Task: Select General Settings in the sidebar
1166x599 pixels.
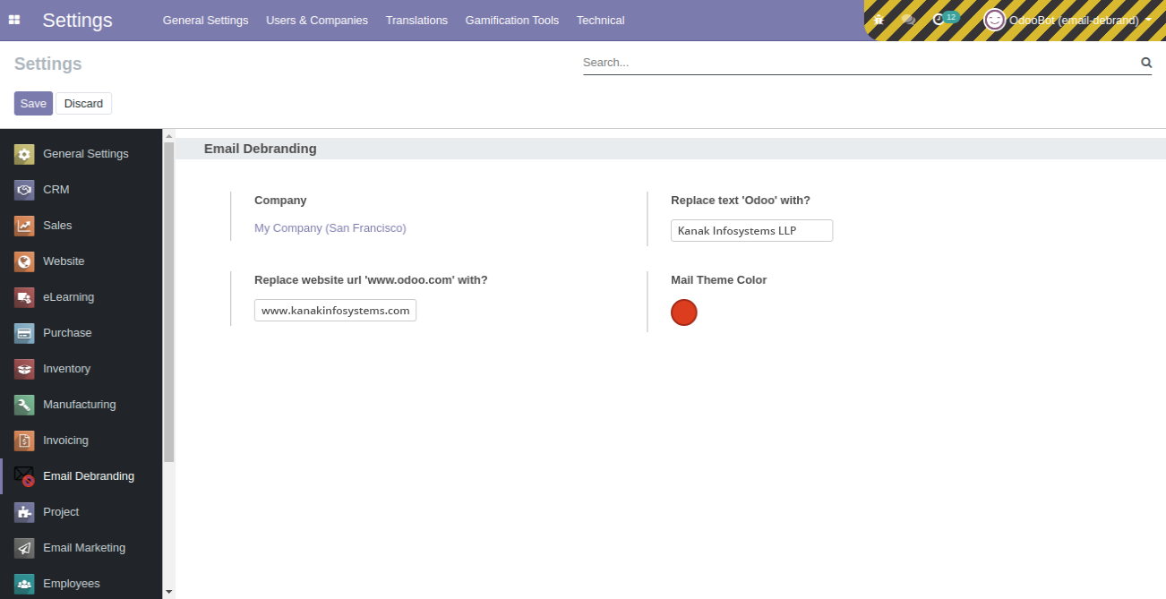Action: click(x=81, y=154)
